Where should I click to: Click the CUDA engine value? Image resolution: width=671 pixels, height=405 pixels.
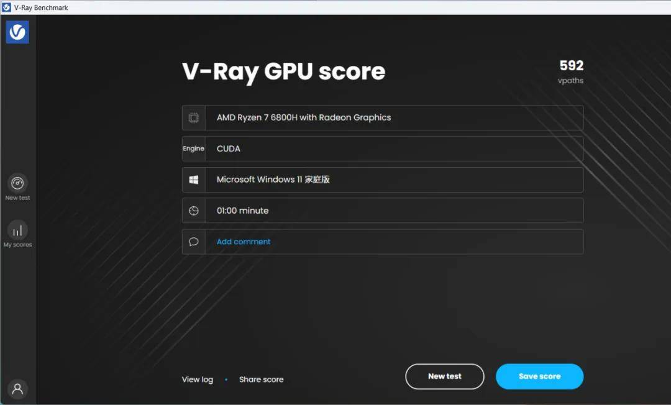pos(229,149)
